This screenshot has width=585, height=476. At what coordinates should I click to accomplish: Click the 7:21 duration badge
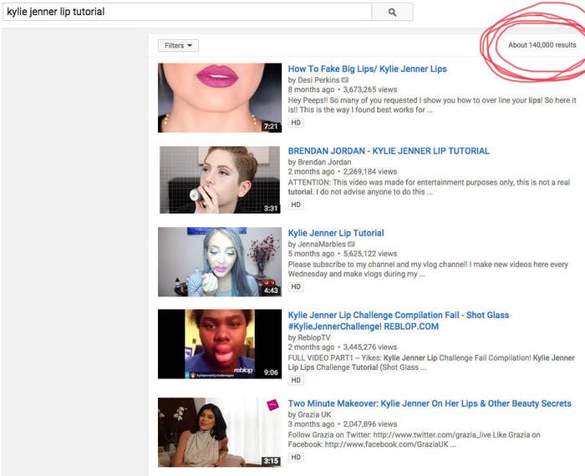click(271, 126)
